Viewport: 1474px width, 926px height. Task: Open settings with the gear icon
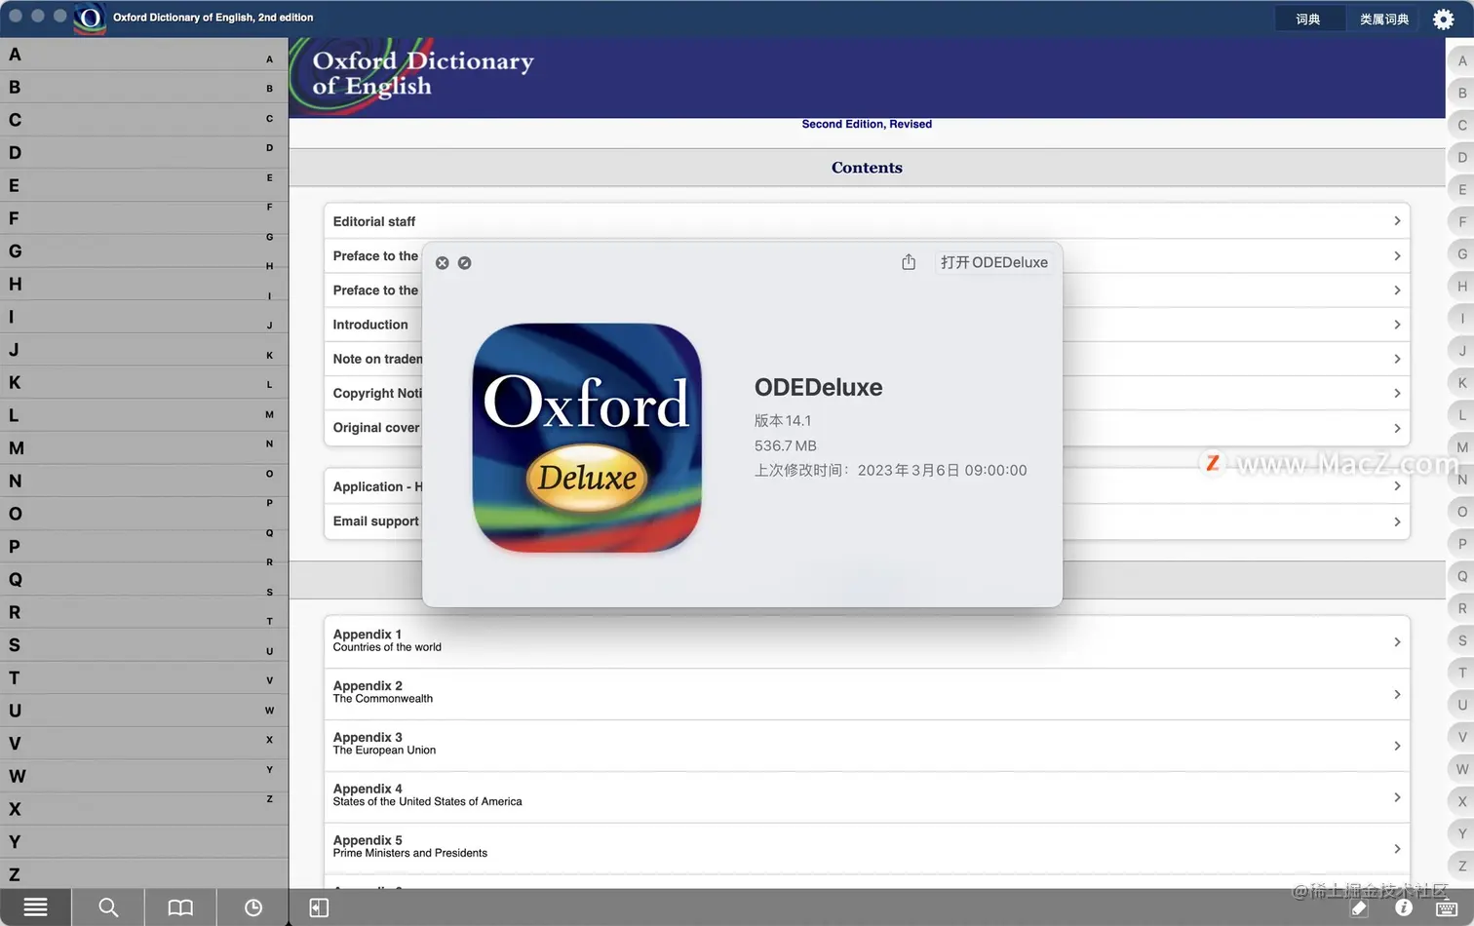tap(1444, 19)
